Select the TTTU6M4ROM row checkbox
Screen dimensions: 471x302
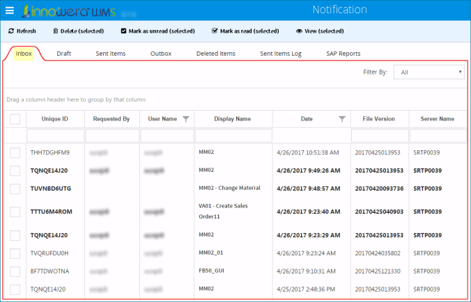click(x=15, y=212)
